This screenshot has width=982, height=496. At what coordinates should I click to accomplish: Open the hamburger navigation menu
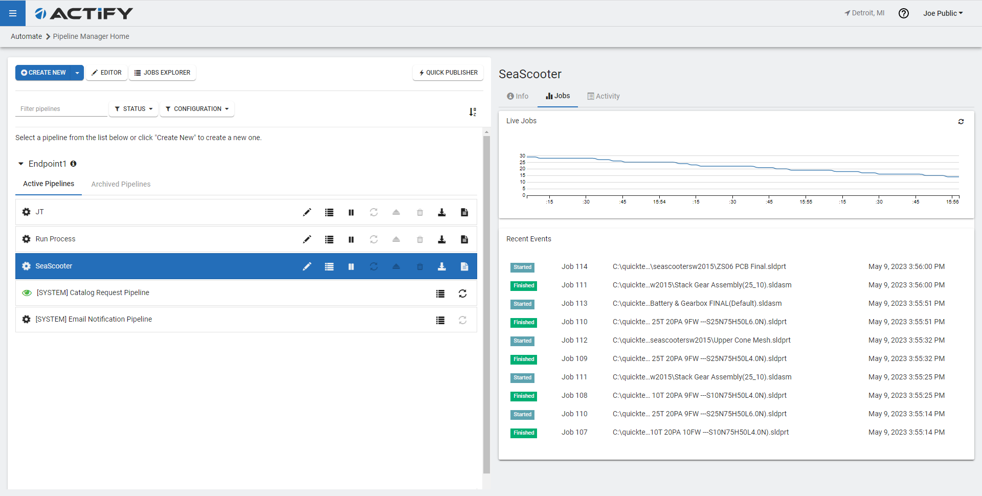13,13
